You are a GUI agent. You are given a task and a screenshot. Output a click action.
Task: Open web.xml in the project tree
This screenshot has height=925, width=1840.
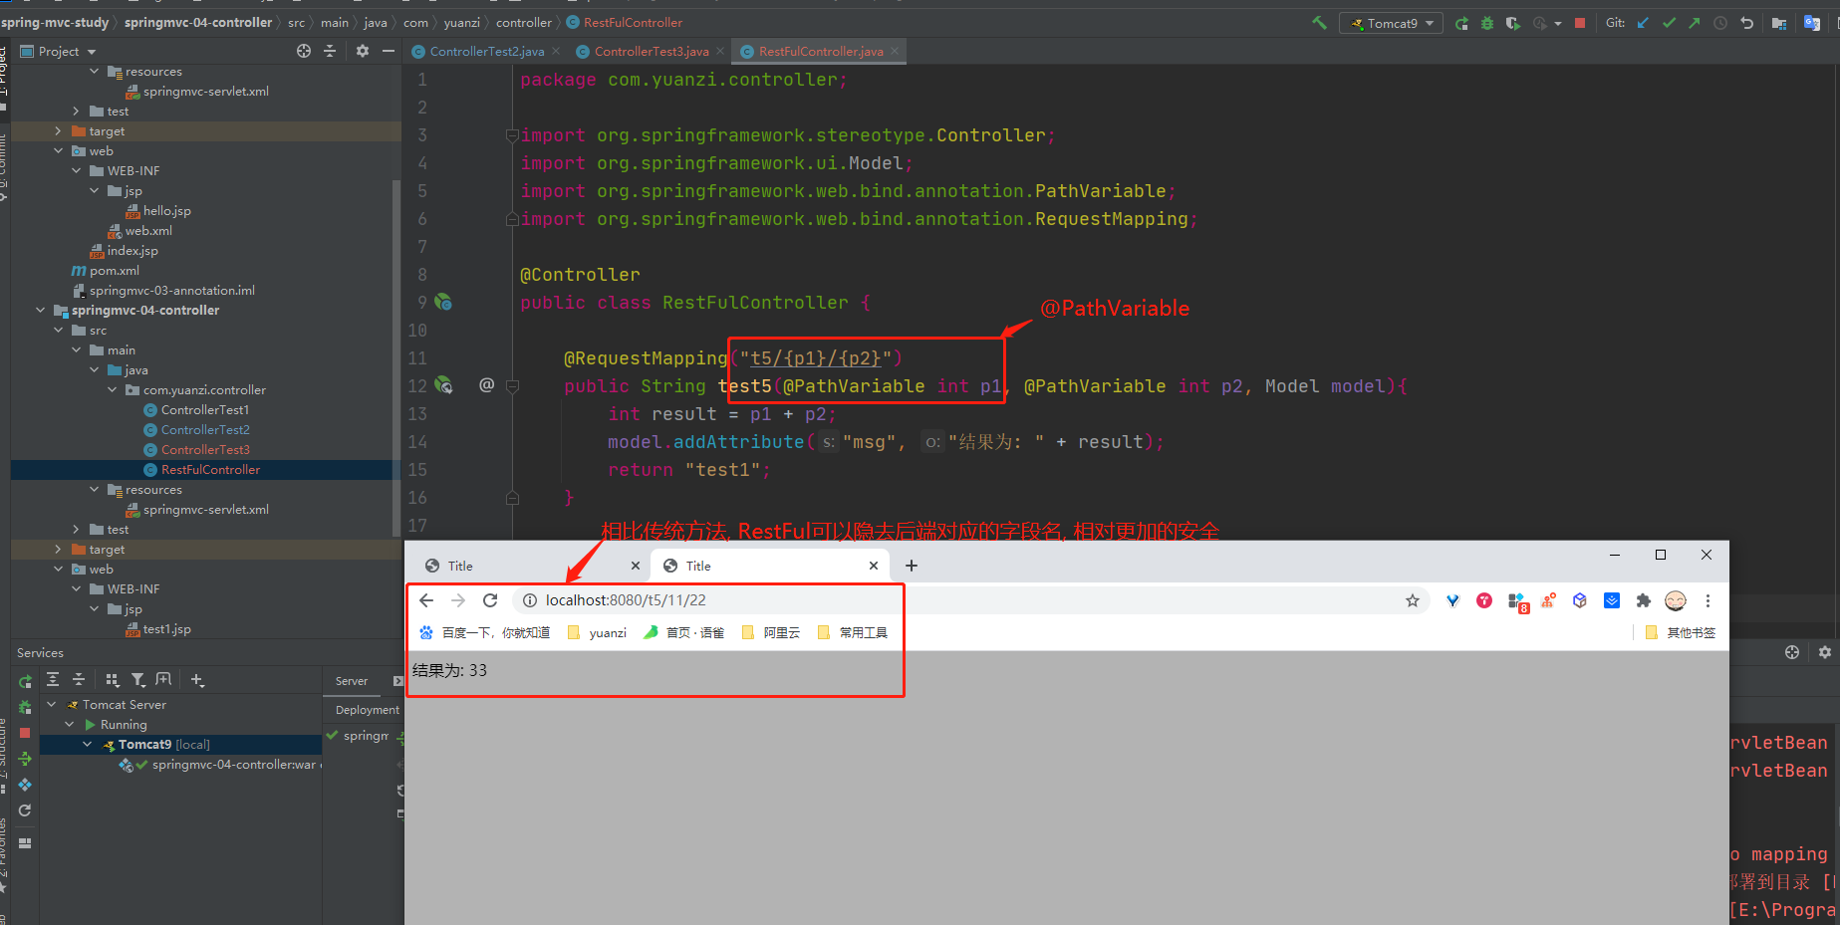click(140, 231)
